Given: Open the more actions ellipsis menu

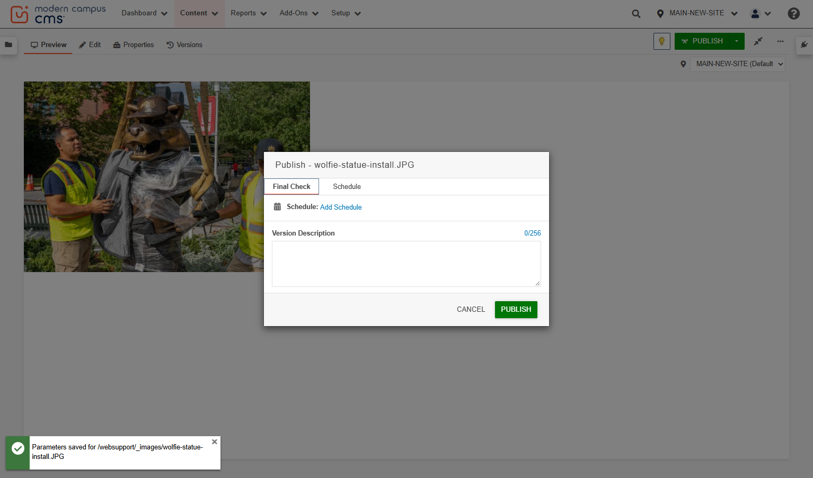Looking at the screenshot, I should [780, 41].
